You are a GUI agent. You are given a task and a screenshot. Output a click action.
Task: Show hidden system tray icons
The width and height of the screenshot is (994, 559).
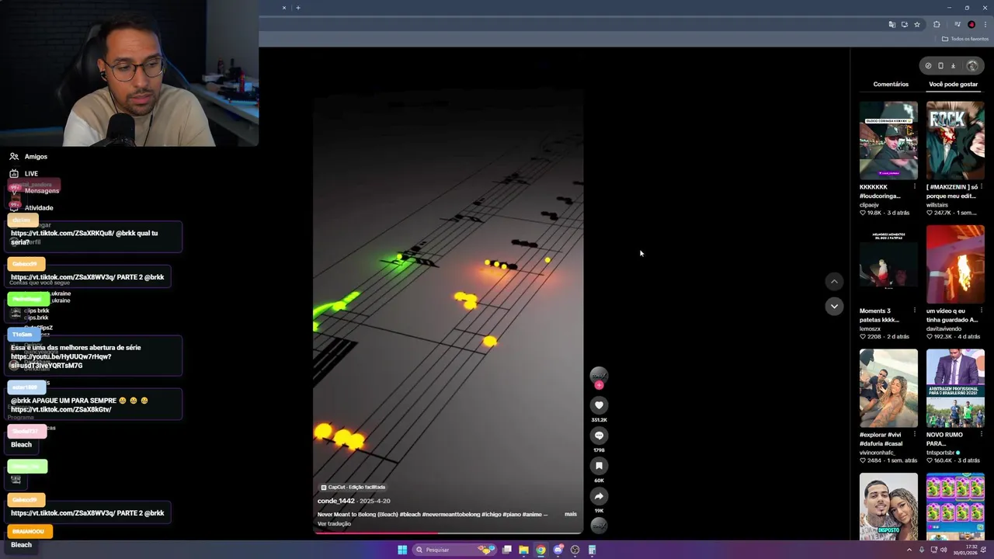click(x=909, y=550)
